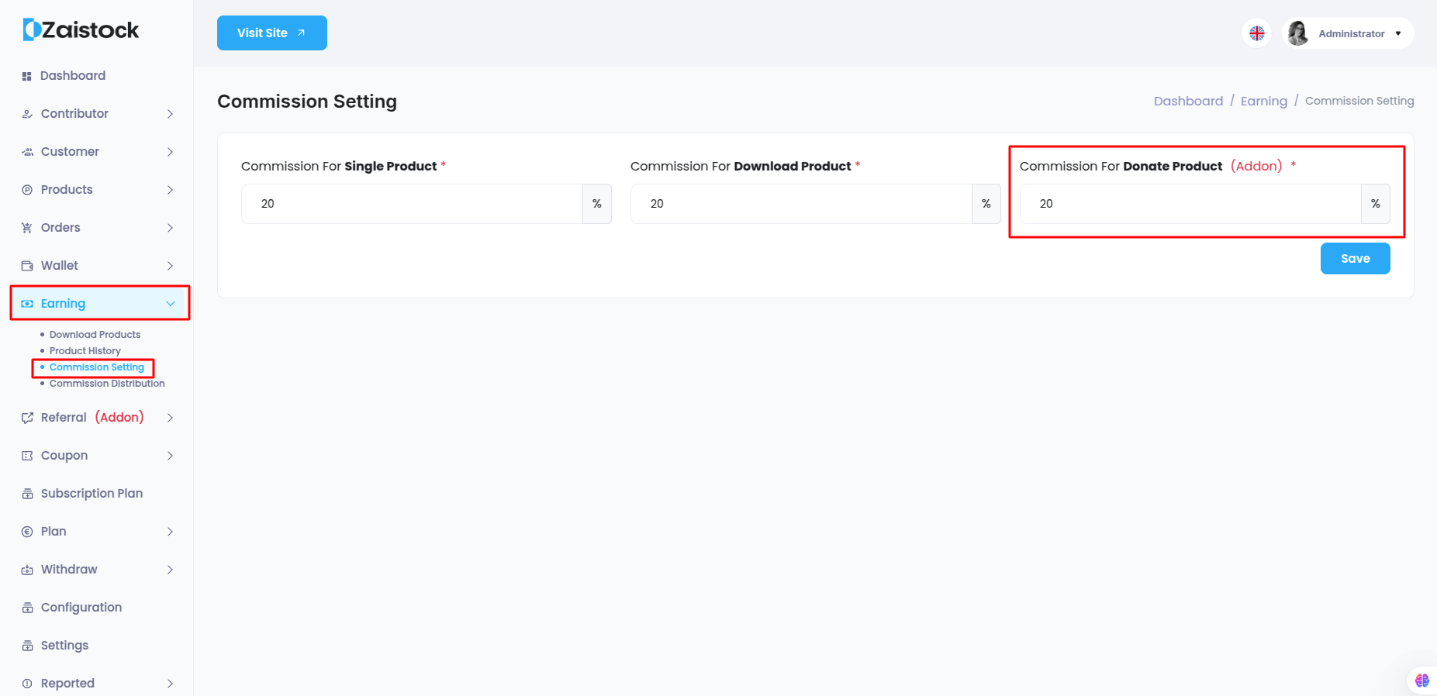Click the Administrator name label
The image size is (1437, 696).
tap(1351, 33)
